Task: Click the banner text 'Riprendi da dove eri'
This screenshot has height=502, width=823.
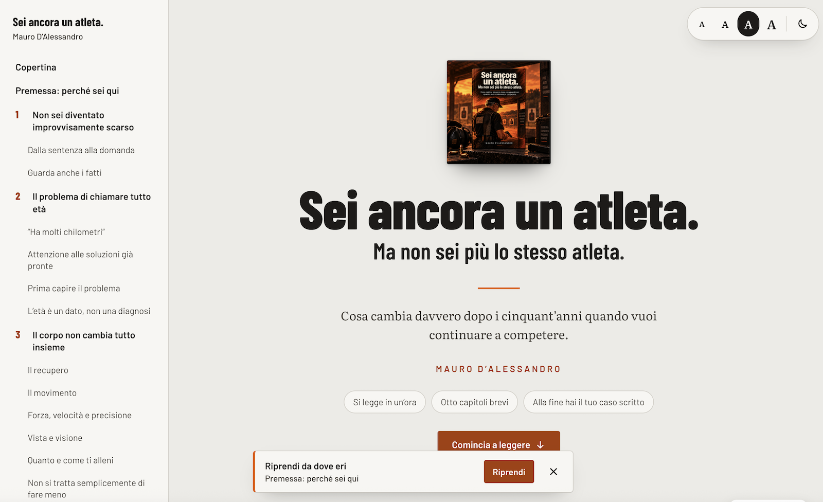Action: [306, 466]
